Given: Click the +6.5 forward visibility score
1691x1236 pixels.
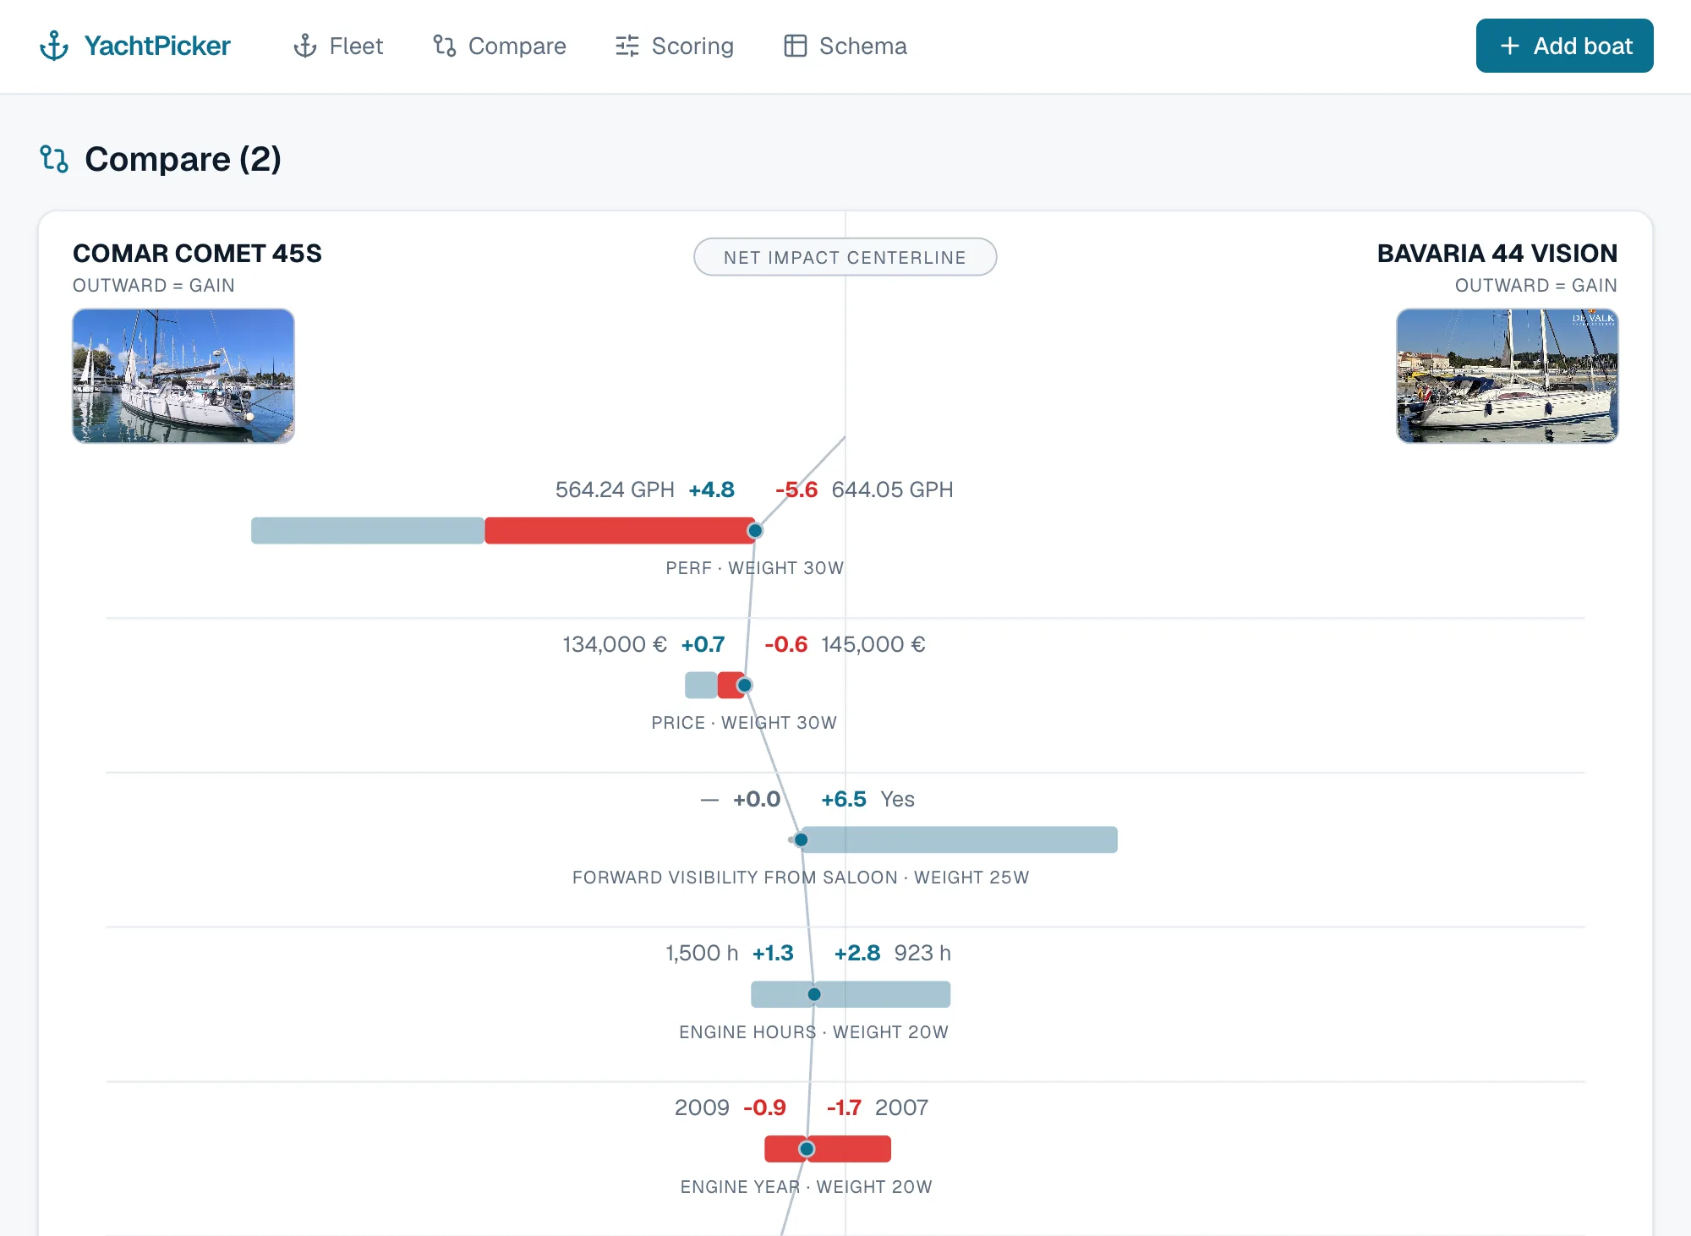Looking at the screenshot, I should tap(844, 799).
